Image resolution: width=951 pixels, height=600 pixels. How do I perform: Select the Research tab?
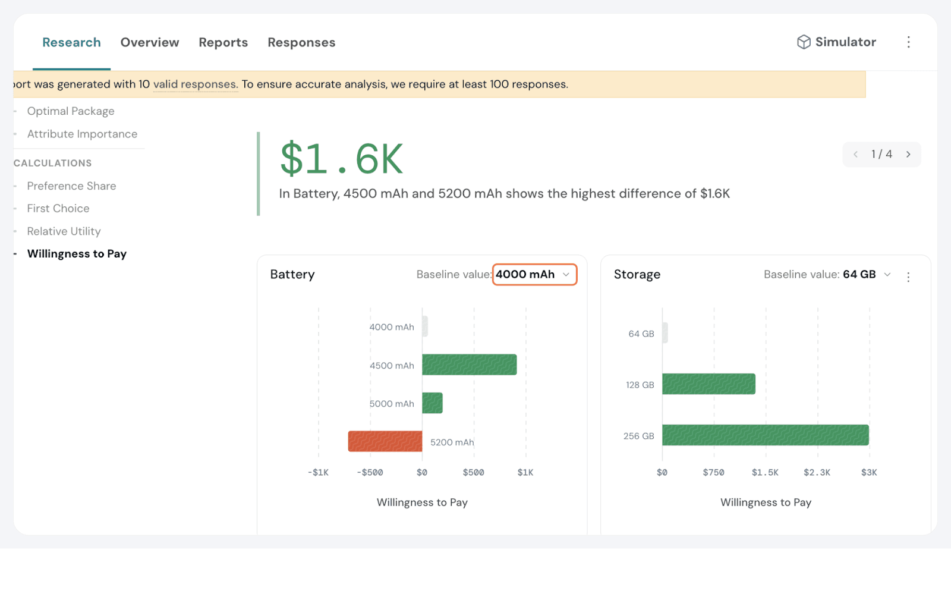pos(71,43)
